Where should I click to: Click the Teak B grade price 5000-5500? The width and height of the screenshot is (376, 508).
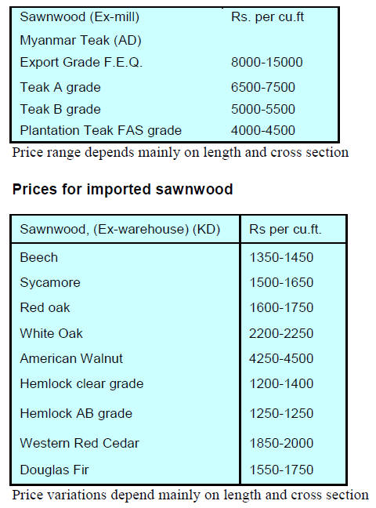tap(263, 109)
